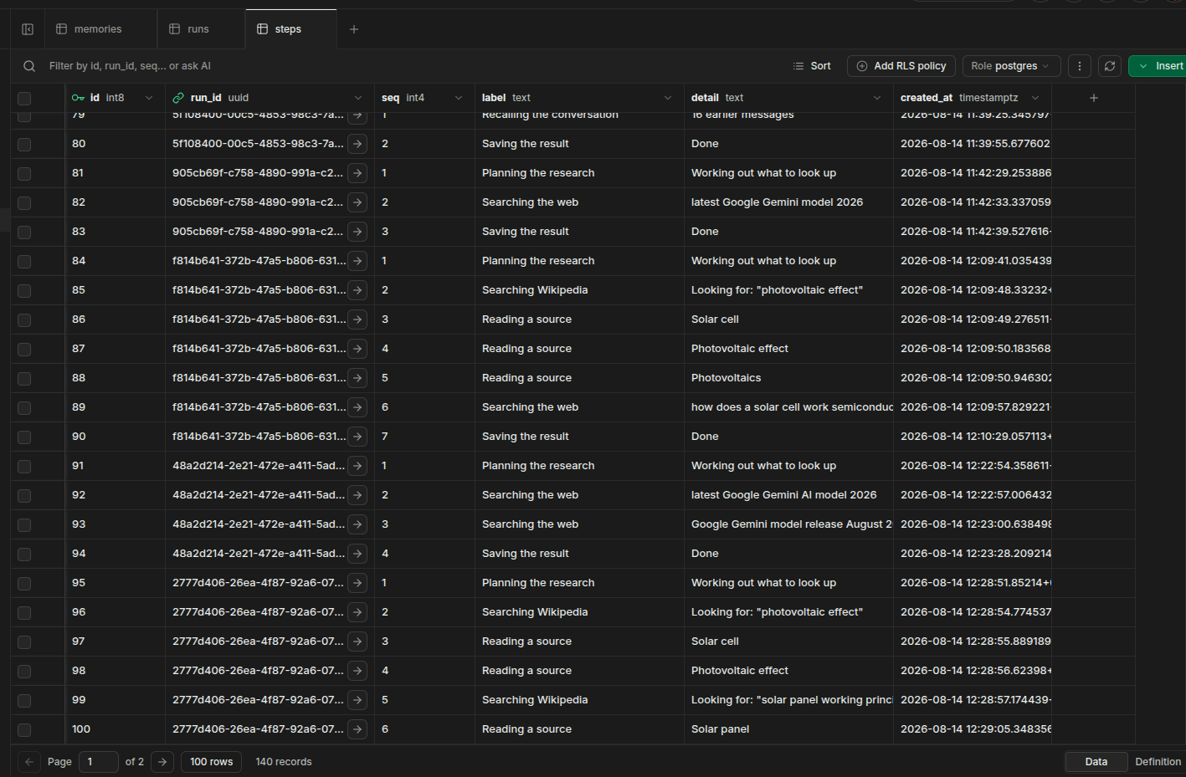Open the run_id reference arrow in row 82
This screenshot has width=1186, height=777.
coord(357,202)
